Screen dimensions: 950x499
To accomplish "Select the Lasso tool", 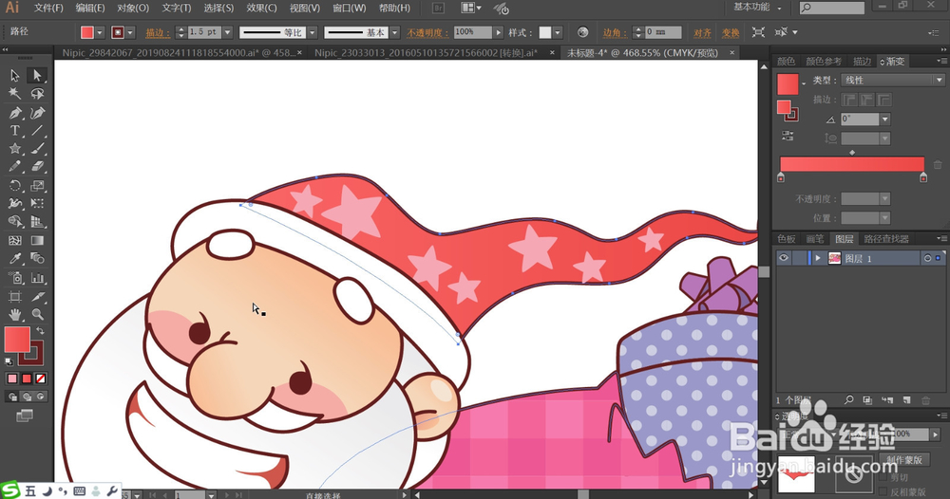I will [37, 93].
